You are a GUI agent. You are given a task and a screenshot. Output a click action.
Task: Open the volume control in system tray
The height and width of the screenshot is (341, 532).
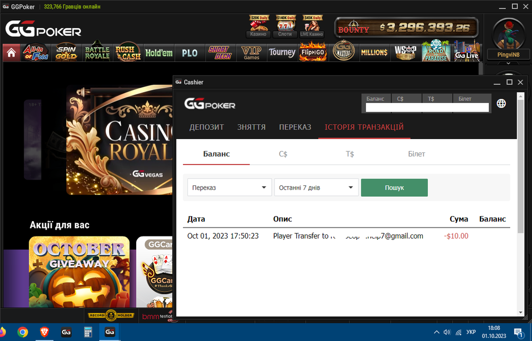tap(447, 332)
